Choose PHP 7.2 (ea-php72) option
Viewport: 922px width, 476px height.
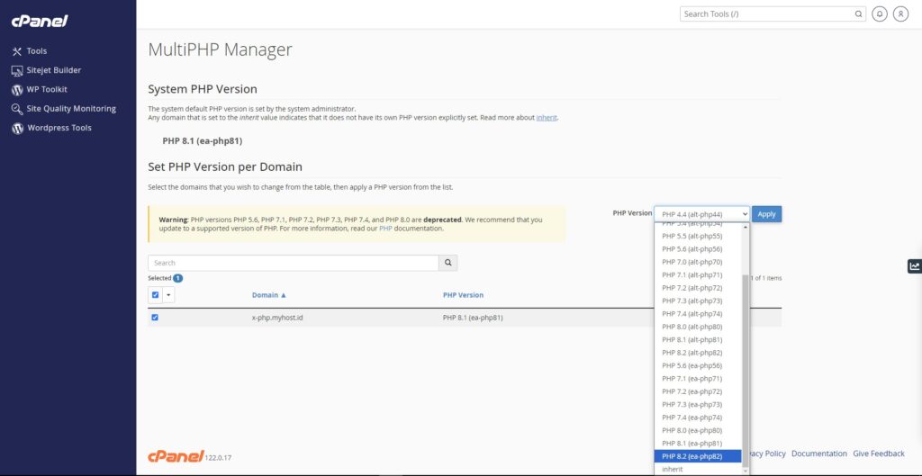pos(698,391)
